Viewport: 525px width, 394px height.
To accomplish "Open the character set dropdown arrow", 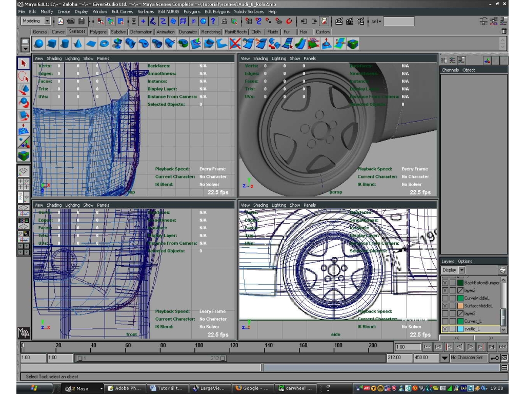I will (445, 358).
